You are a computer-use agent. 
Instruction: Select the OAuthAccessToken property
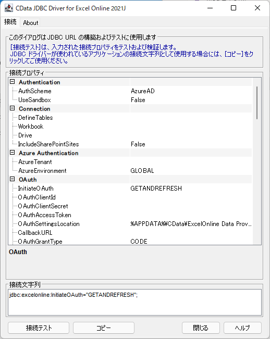[x=45, y=215]
